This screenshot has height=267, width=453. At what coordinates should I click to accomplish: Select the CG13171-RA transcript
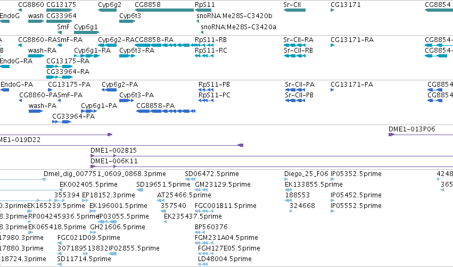point(333,45)
